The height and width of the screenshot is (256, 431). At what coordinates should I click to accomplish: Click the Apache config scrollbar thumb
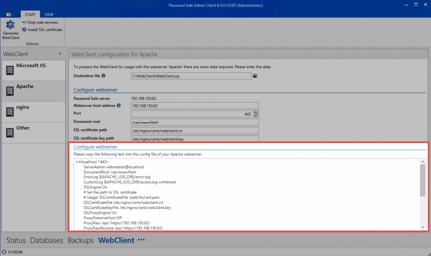click(423, 181)
